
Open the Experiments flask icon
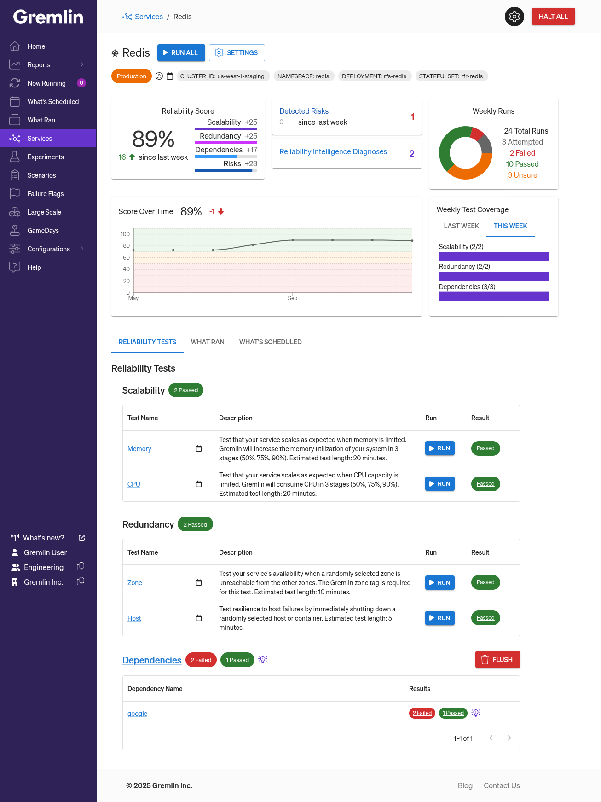click(x=15, y=157)
